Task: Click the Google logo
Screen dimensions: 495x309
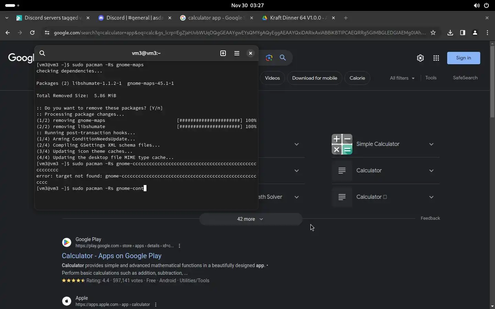Action: click(21, 58)
